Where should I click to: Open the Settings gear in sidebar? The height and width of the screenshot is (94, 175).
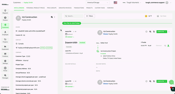tap(5, 62)
